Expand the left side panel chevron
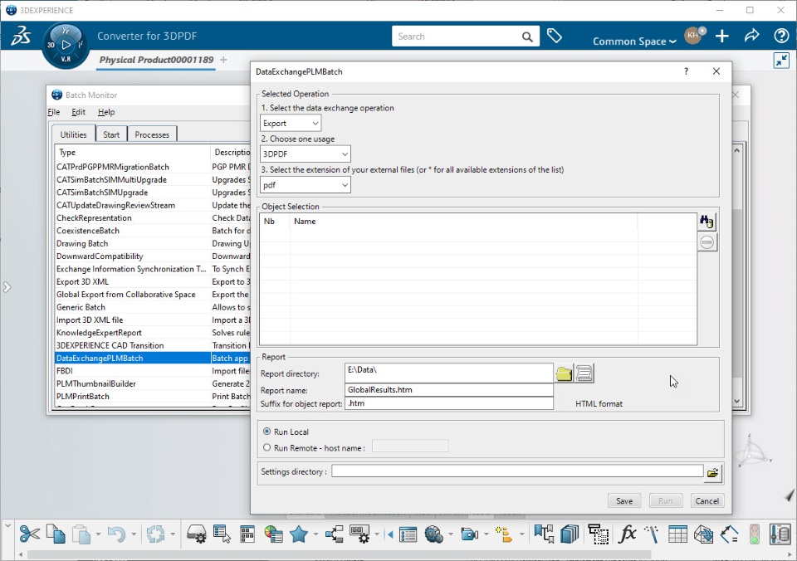797x561 pixels. point(7,287)
